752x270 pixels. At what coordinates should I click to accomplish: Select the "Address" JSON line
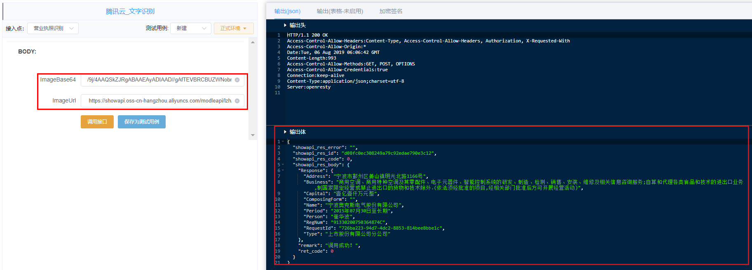pos(366,176)
